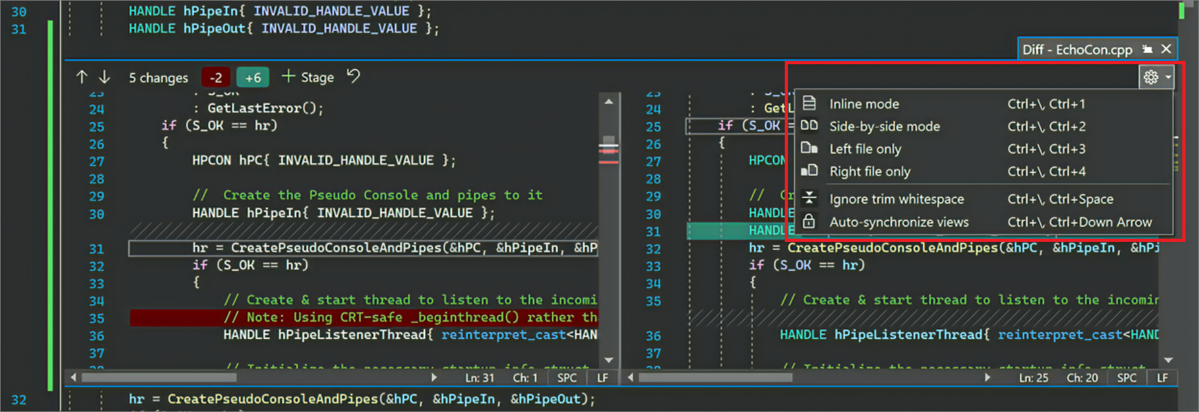Switch to Side-by-side mode
Screen dimensions: 1199x412
(884, 126)
